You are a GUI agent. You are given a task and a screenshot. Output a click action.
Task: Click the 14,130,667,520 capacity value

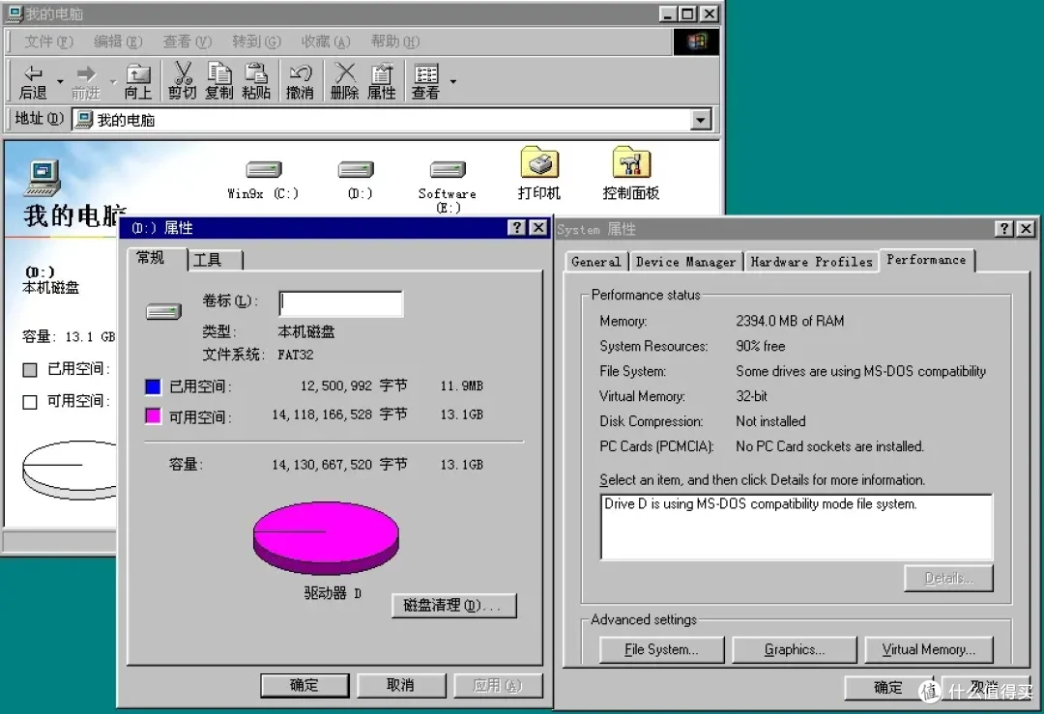(x=322, y=465)
